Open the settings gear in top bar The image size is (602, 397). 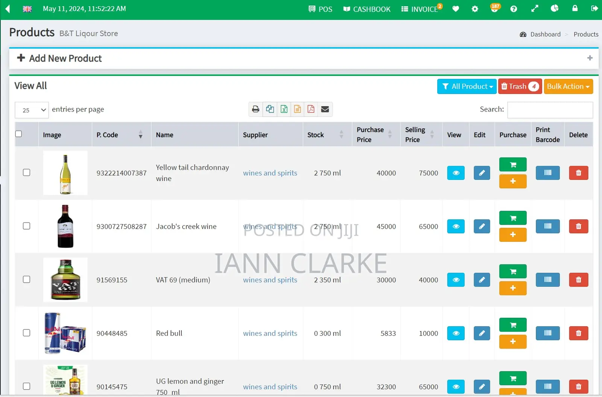point(475,9)
